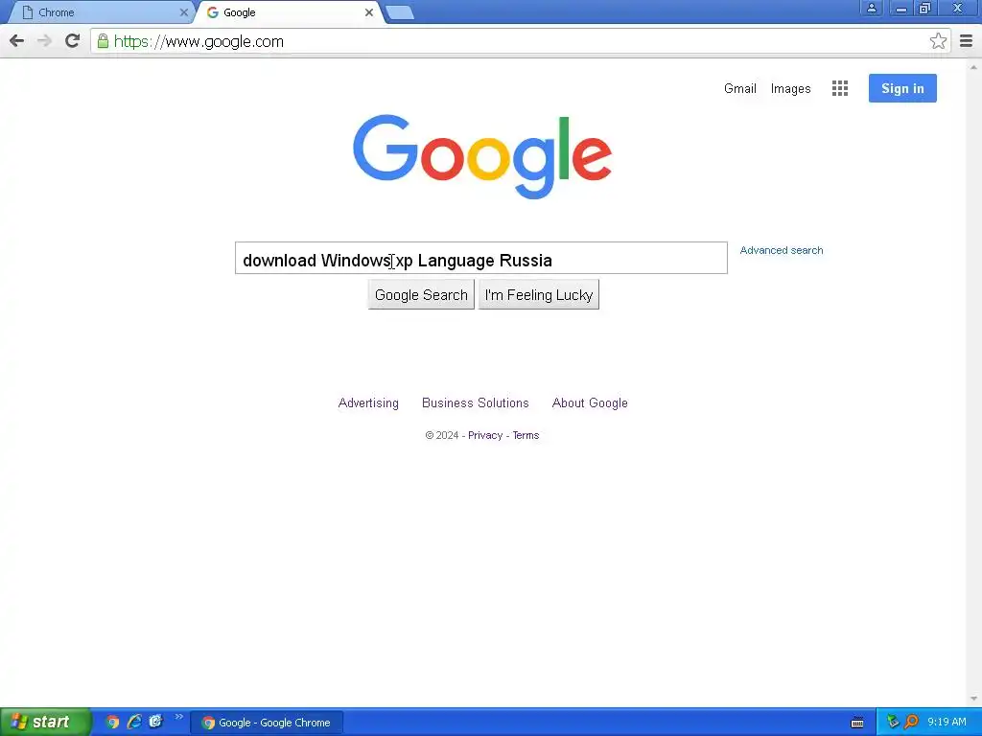Bookmark this page with the star icon
982x736 pixels.
(x=938, y=41)
